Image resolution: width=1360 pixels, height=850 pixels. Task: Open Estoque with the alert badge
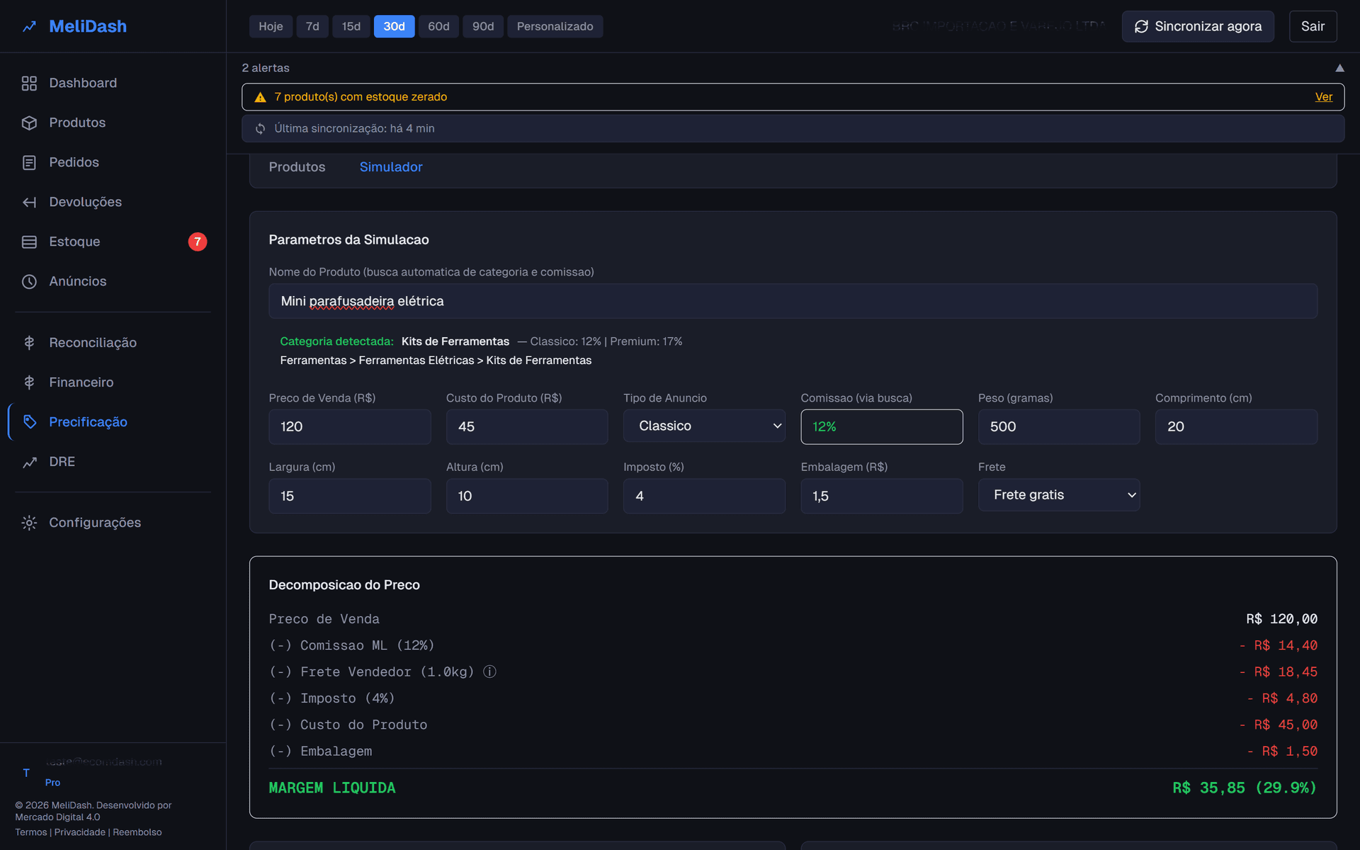[x=29, y=242]
